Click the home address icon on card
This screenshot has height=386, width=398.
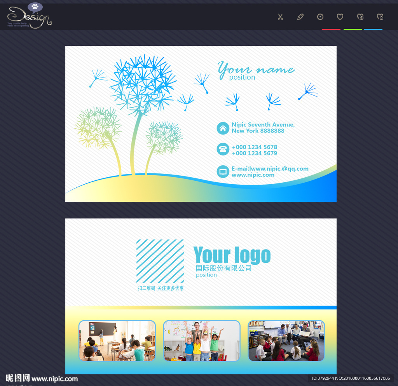(x=223, y=128)
